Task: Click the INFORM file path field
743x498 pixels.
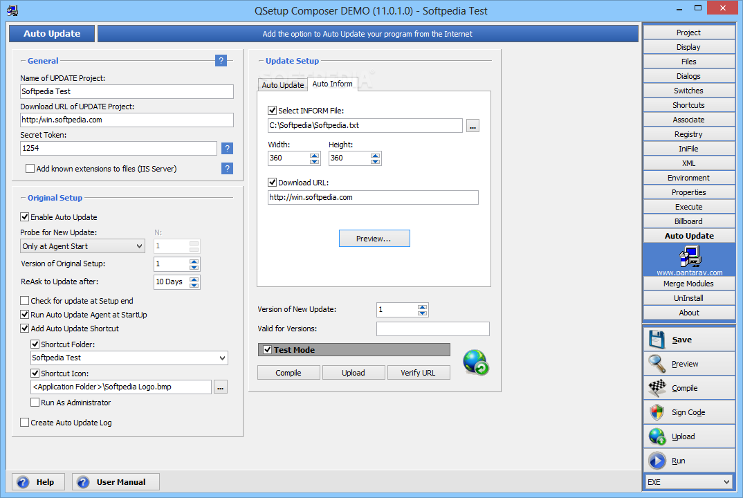Action: [x=365, y=126]
